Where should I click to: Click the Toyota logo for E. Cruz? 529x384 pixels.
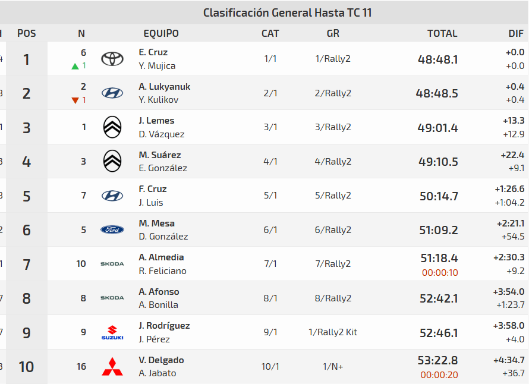pos(112,59)
